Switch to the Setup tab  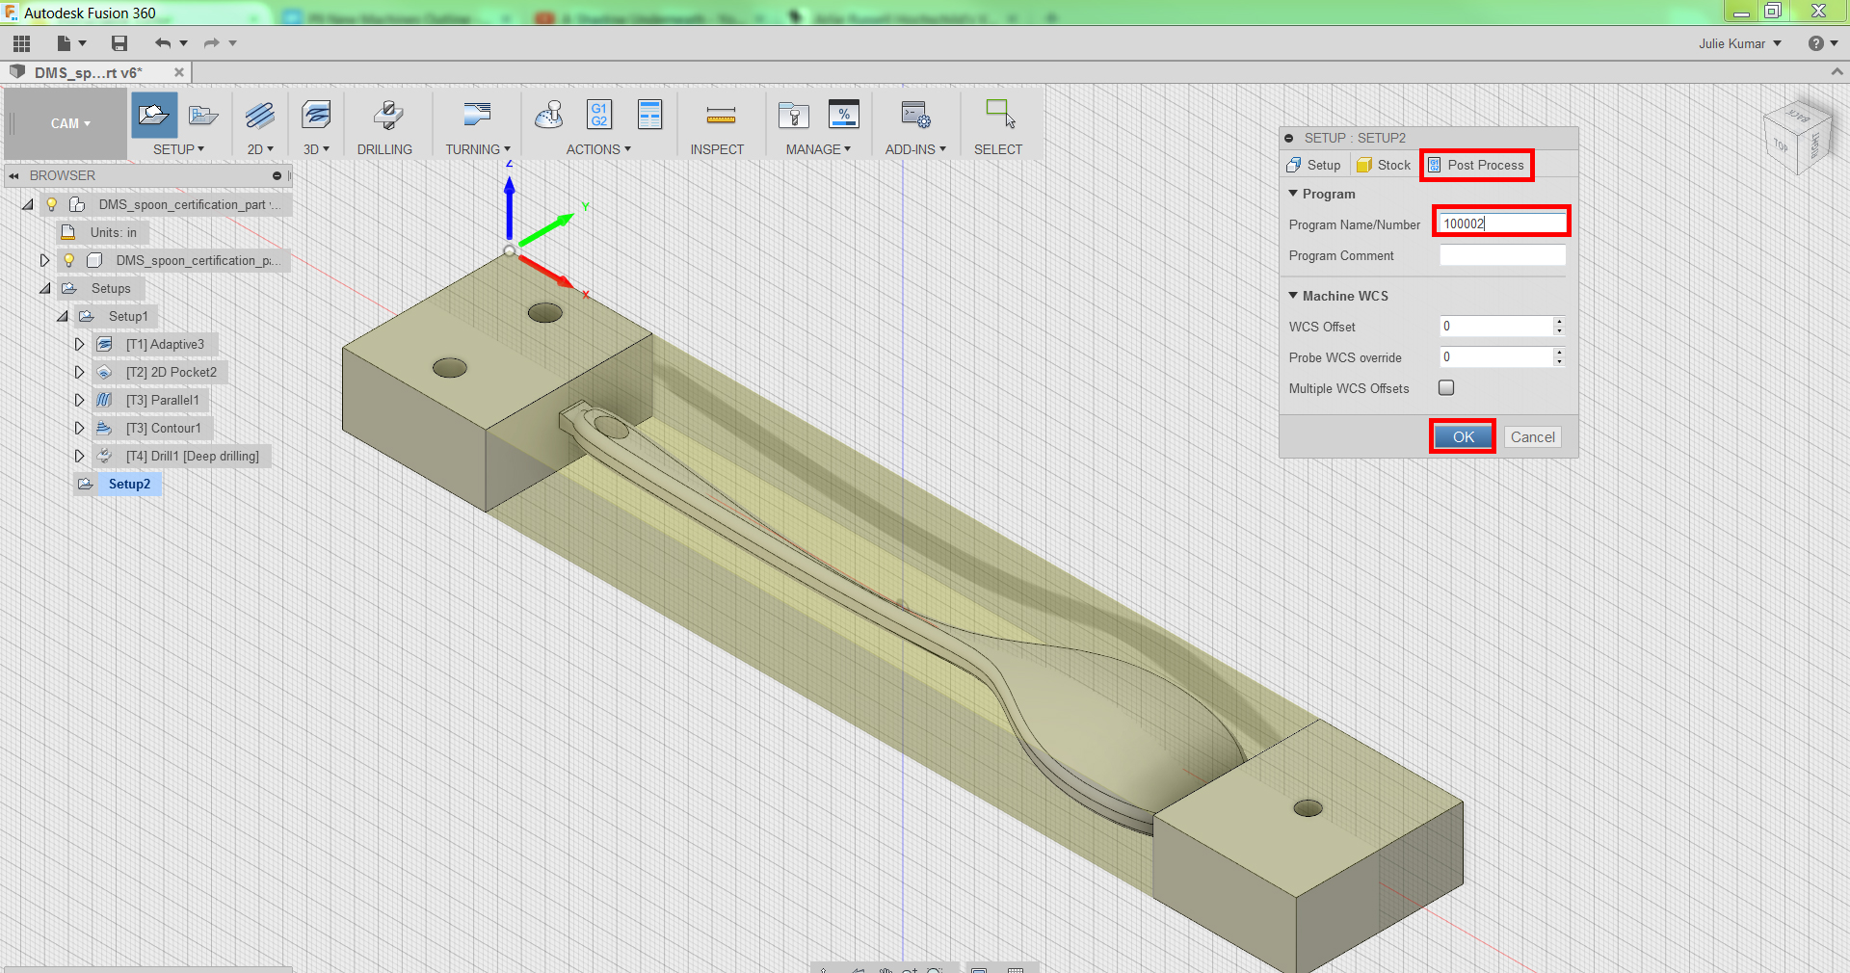pos(1313,165)
